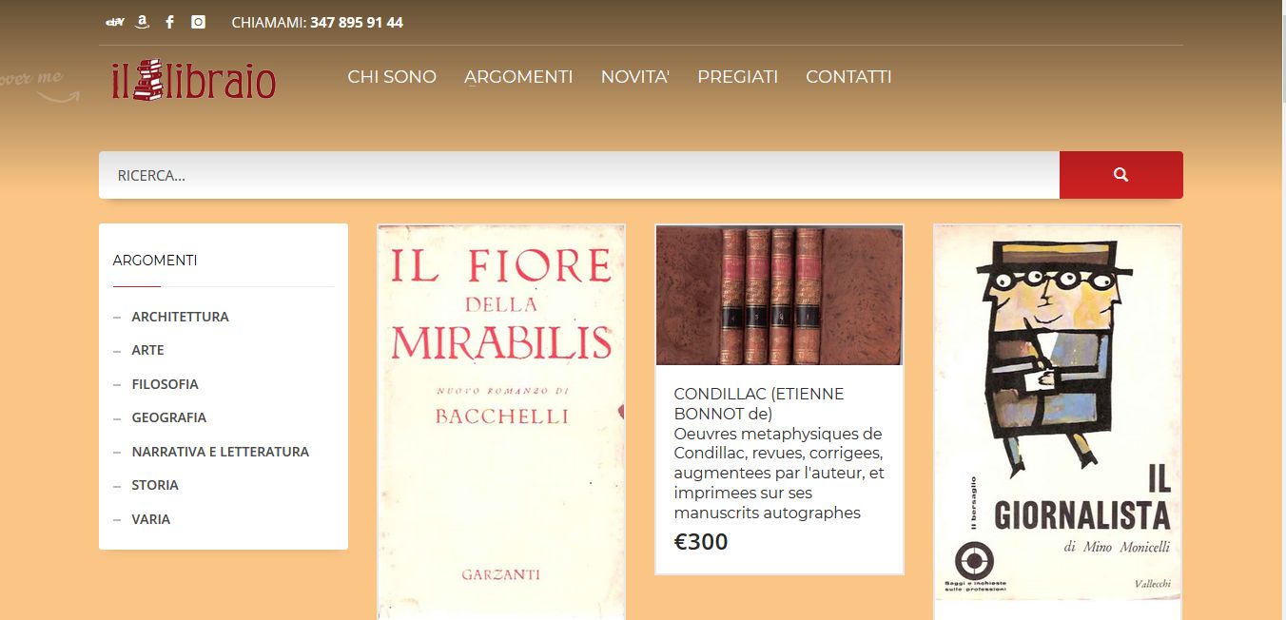Image resolution: width=1286 pixels, height=620 pixels.
Task: Browse the FILOSOFIA category
Action: coord(166,384)
